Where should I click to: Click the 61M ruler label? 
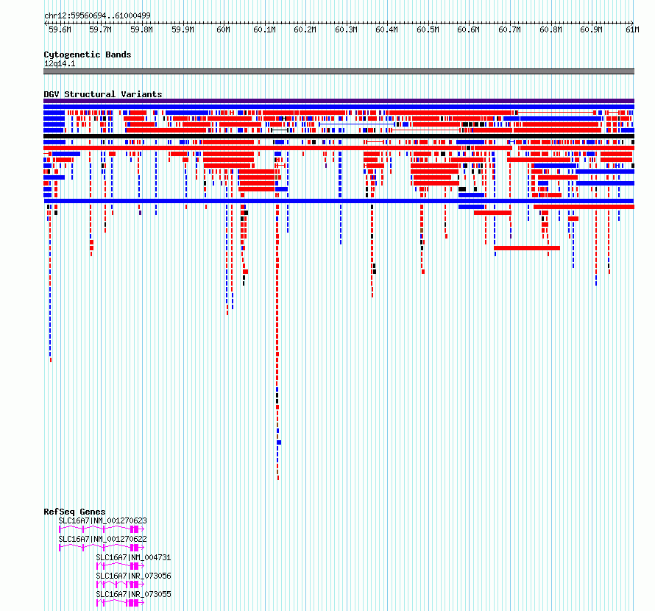[x=632, y=29]
